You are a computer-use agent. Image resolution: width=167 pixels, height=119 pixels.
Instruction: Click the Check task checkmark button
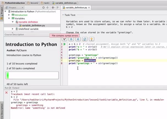point(64,39)
